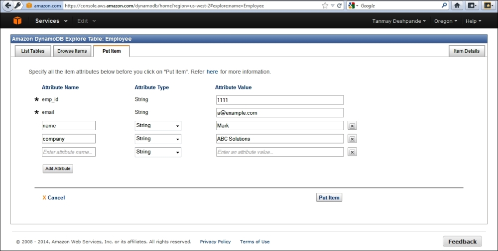The height and width of the screenshot is (251, 498).
Task: Click the Add Attribute button
Action: pos(58,168)
